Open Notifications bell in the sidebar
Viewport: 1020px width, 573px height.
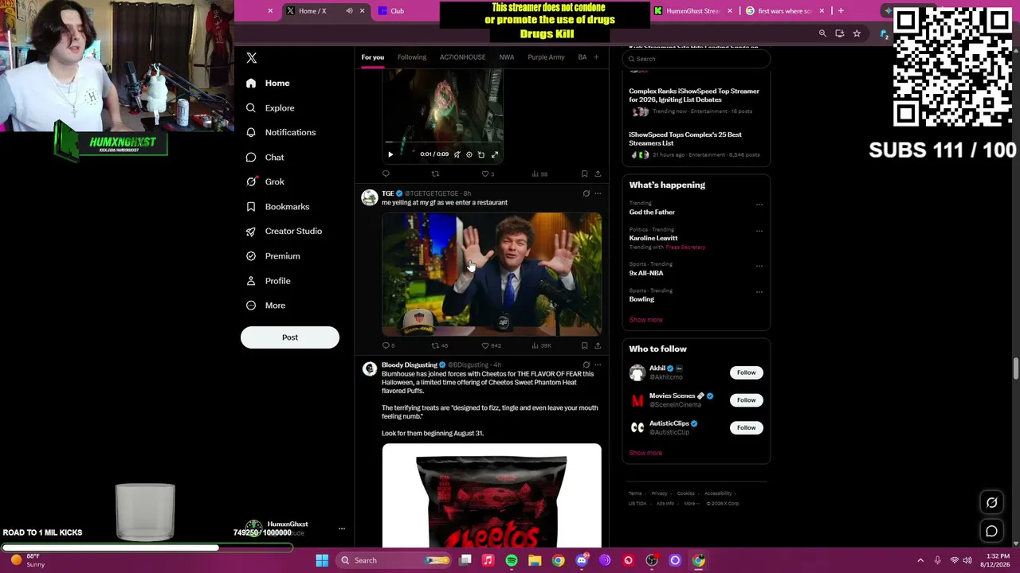point(251,132)
